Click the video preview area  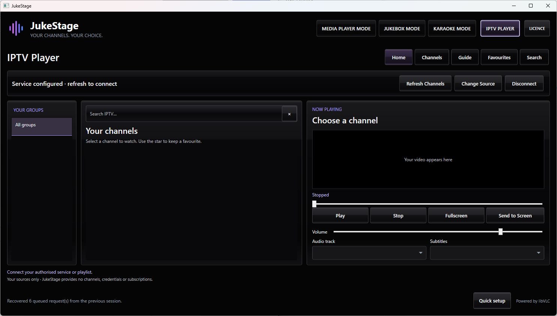click(428, 159)
